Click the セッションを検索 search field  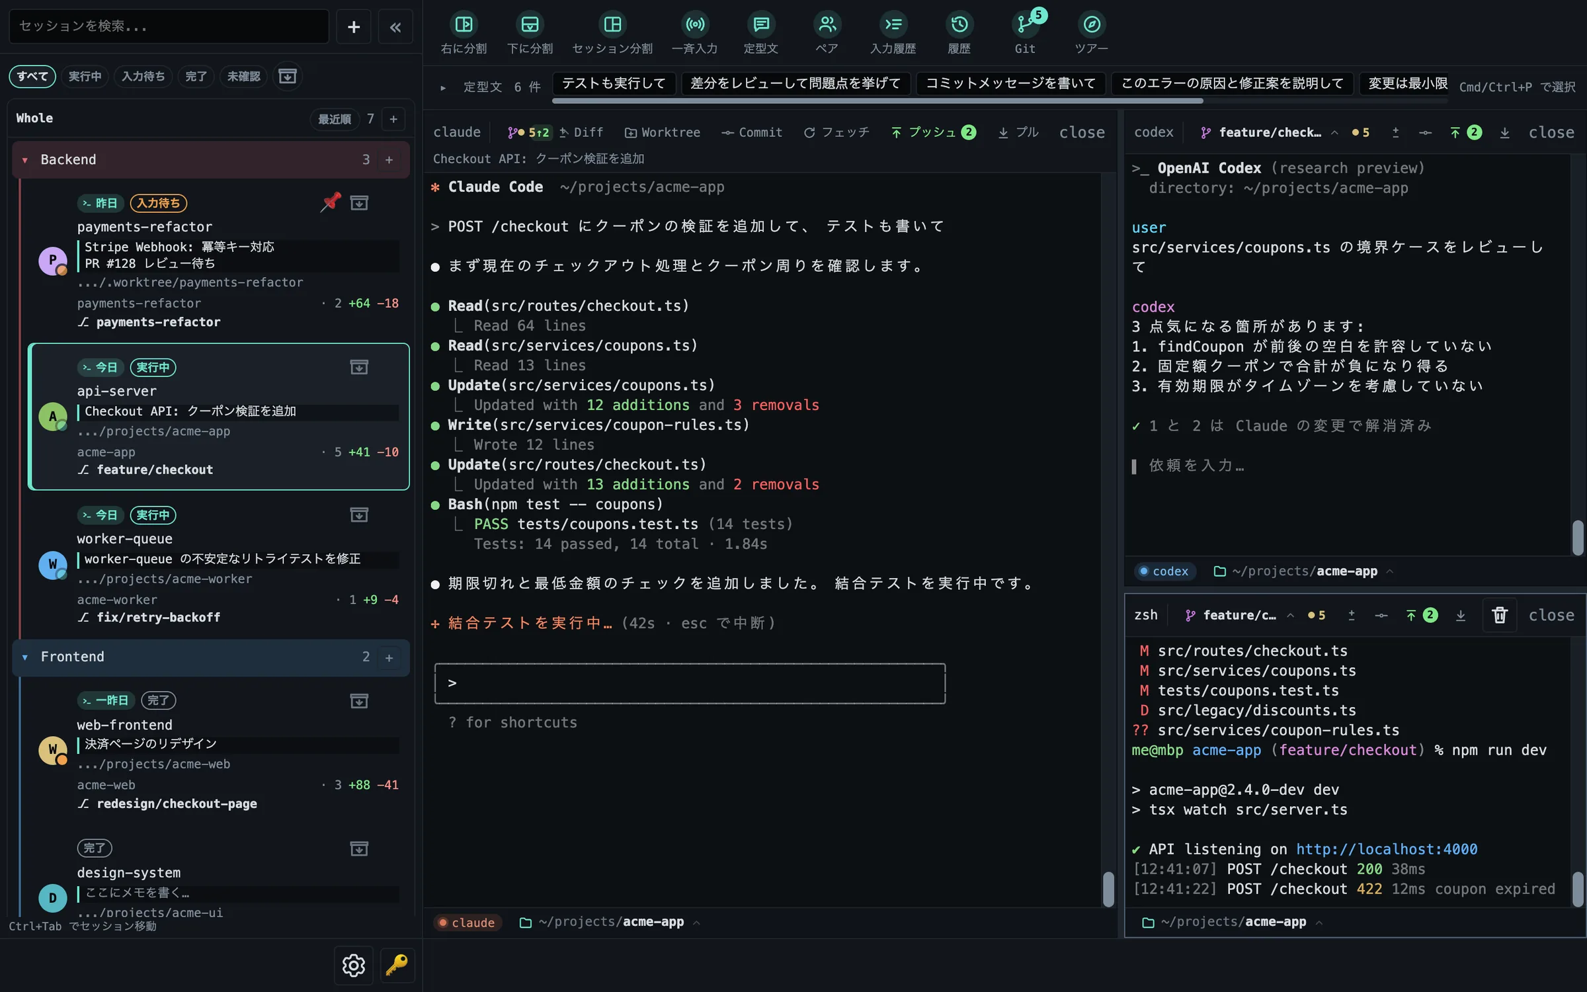(169, 26)
